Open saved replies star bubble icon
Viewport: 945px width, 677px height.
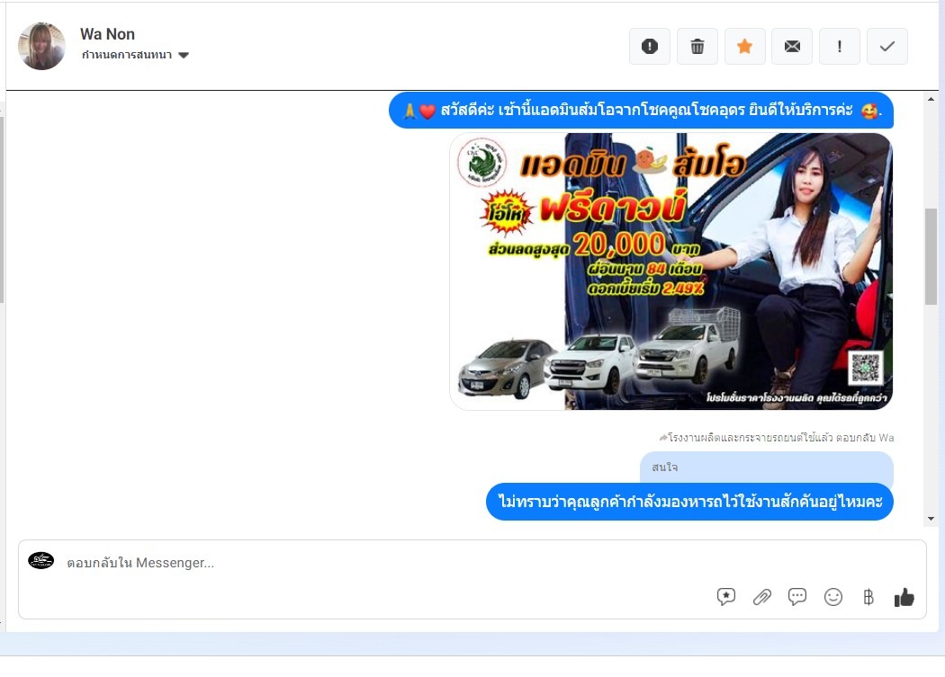pos(726,597)
